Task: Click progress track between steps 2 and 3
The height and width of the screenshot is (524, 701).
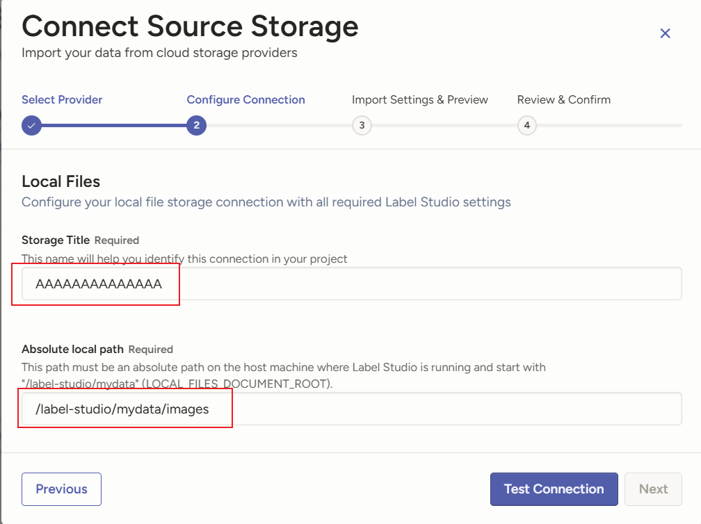Action: [279, 126]
